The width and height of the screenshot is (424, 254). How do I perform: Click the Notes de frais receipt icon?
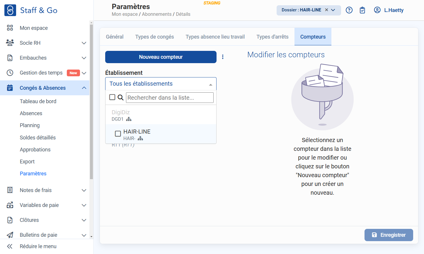pos(10,190)
